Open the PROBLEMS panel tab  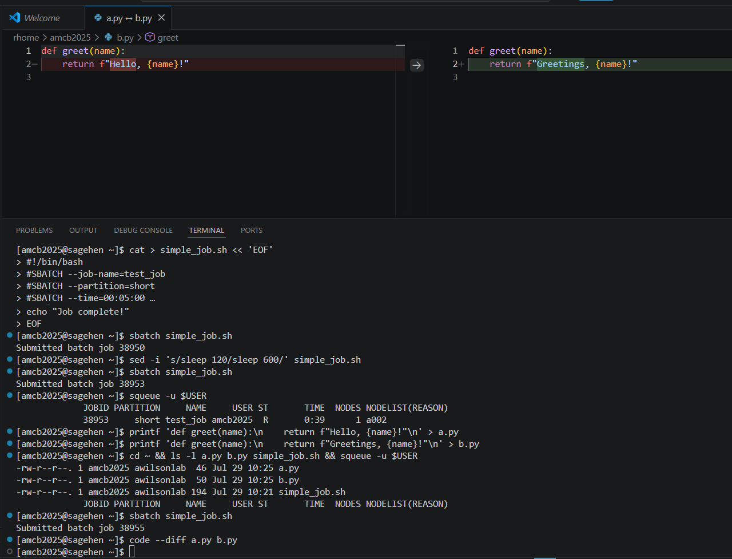tap(34, 231)
